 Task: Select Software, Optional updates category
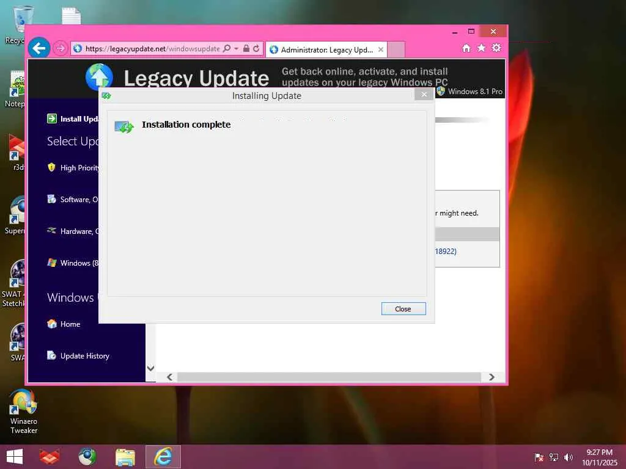(x=79, y=200)
